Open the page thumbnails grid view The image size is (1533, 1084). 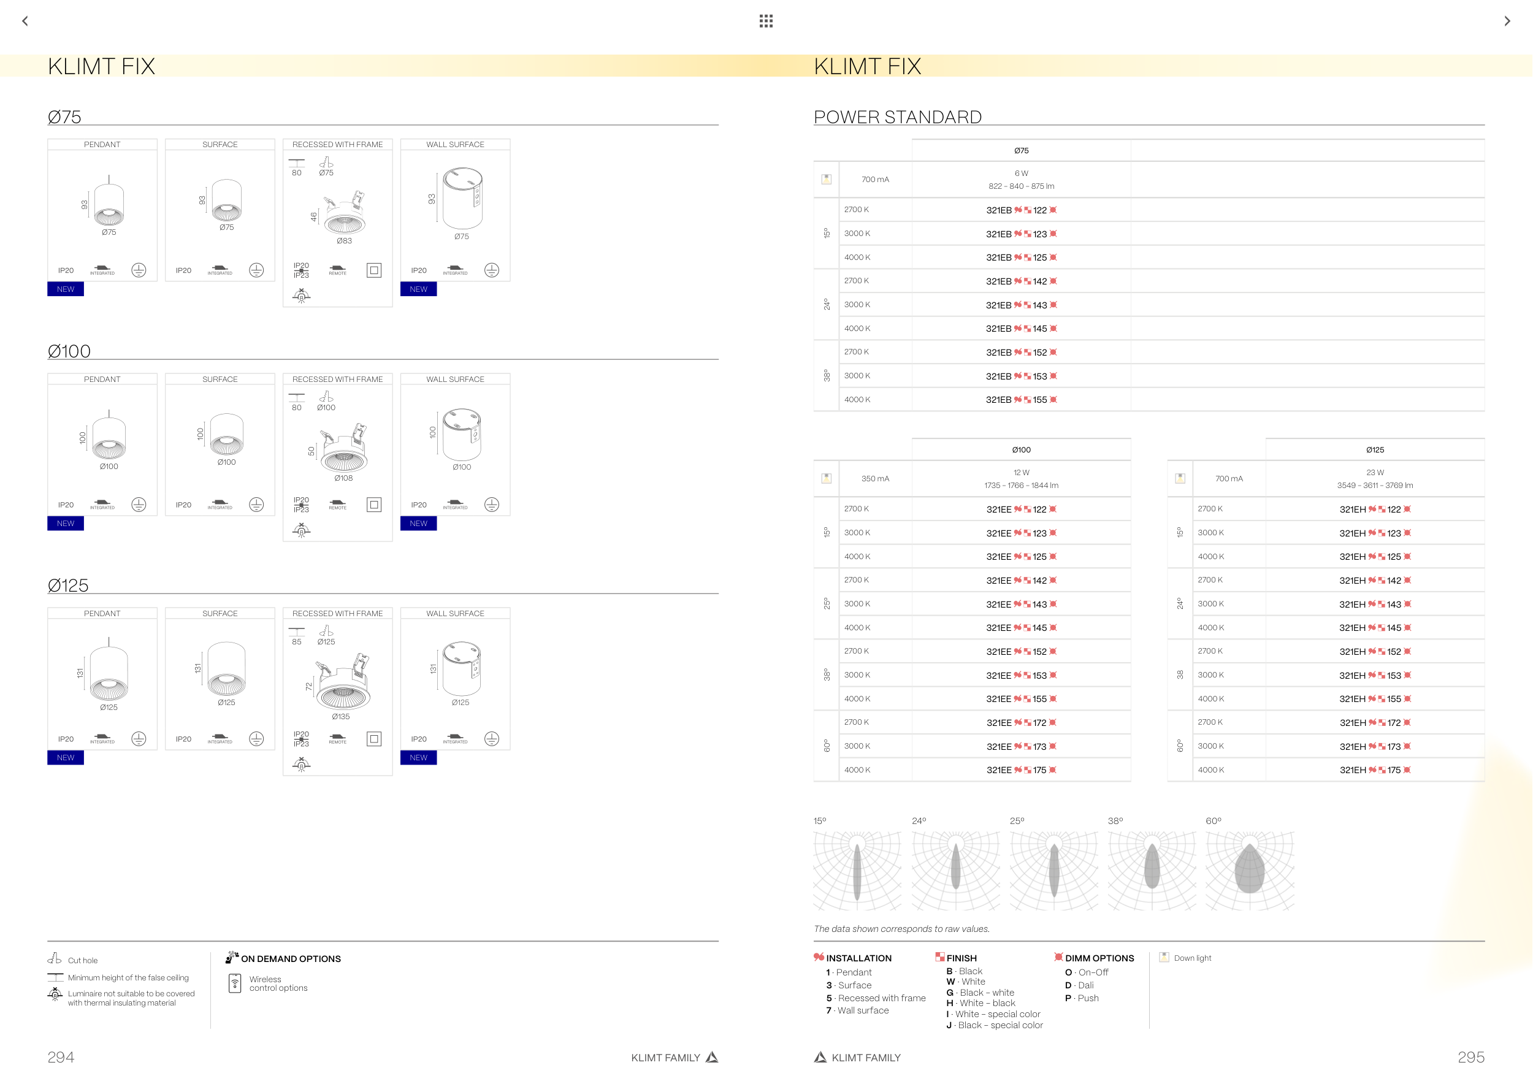[x=766, y=21]
